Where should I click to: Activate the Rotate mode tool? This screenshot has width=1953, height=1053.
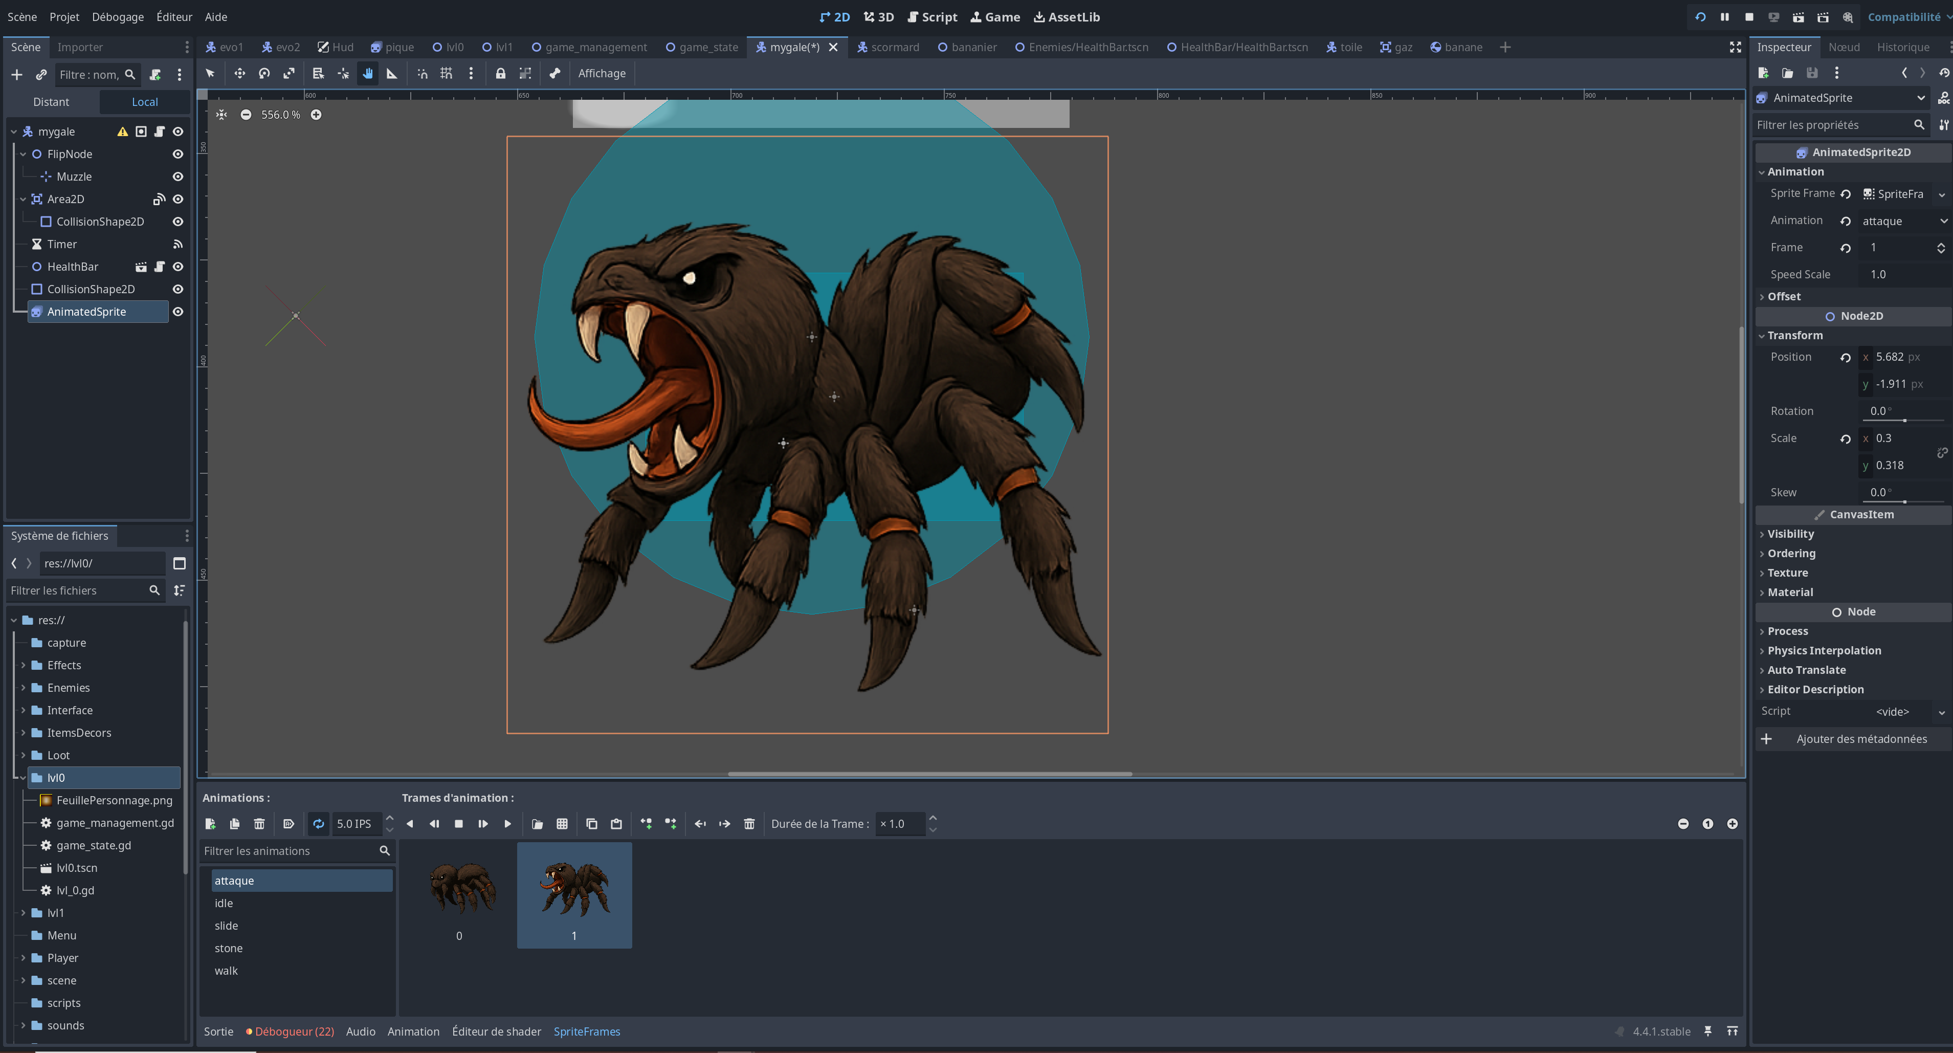(x=264, y=74)
